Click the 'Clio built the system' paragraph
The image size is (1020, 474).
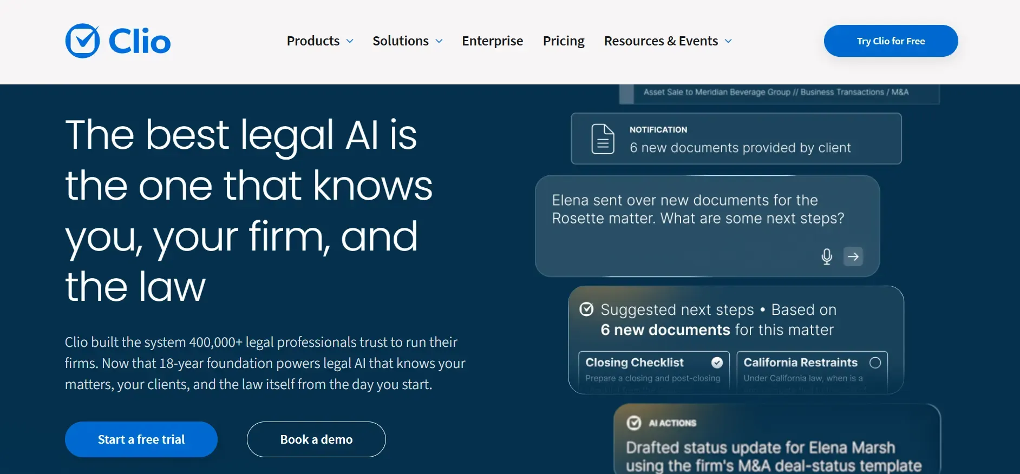(x=265, y=363)
